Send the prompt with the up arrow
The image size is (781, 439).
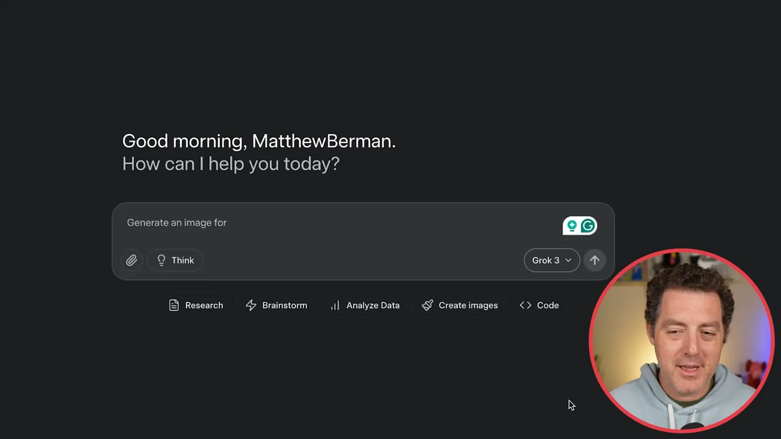tap(595, 260)
